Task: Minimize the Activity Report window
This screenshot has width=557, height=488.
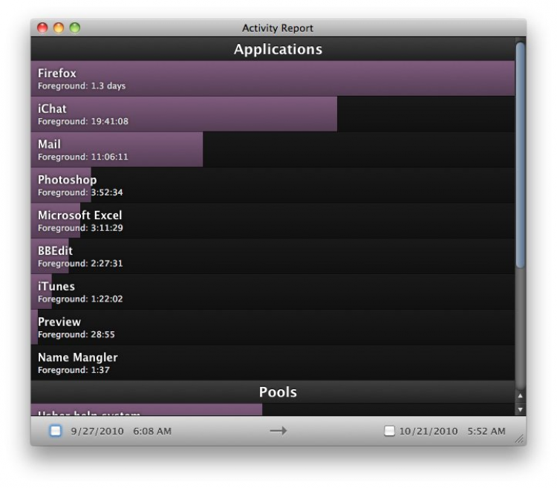Action: tap(59, 27)
